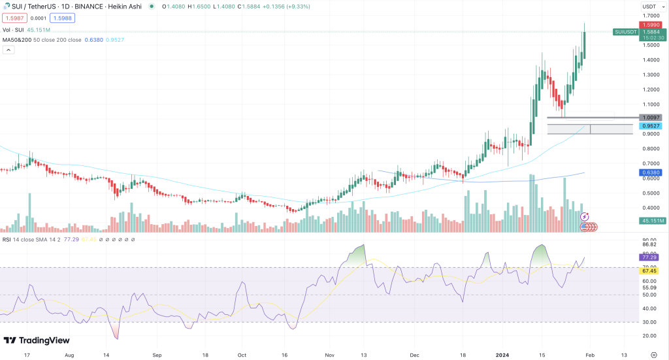Click the TradingView logo
669x360 pixels.
(37, 340)
